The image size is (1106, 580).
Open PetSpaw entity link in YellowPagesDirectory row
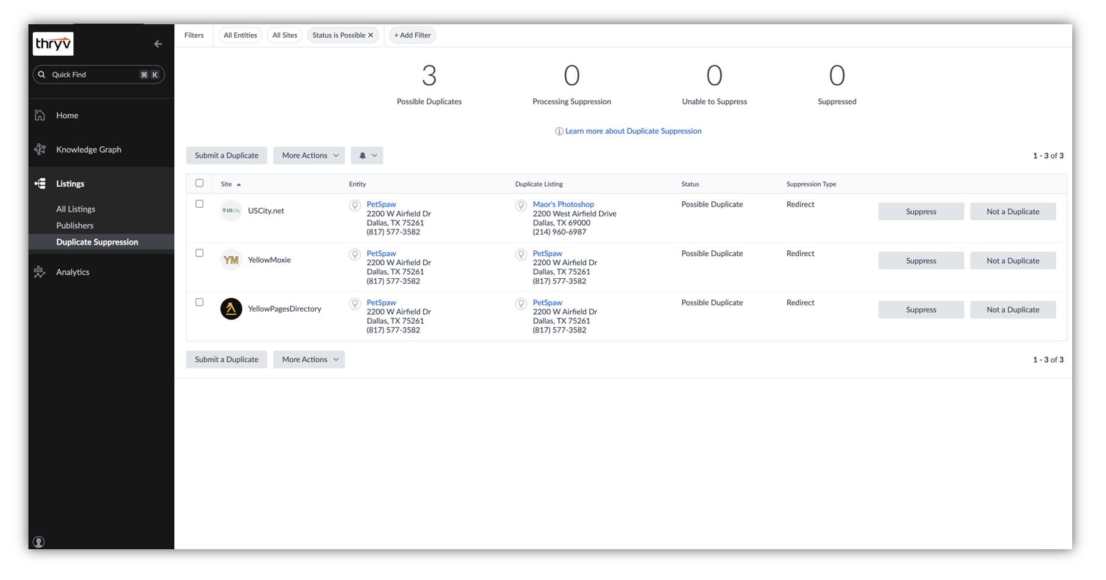[x=381, y=302]
